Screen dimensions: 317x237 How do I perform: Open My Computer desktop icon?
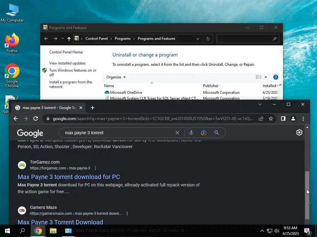(x=12, y=13)
